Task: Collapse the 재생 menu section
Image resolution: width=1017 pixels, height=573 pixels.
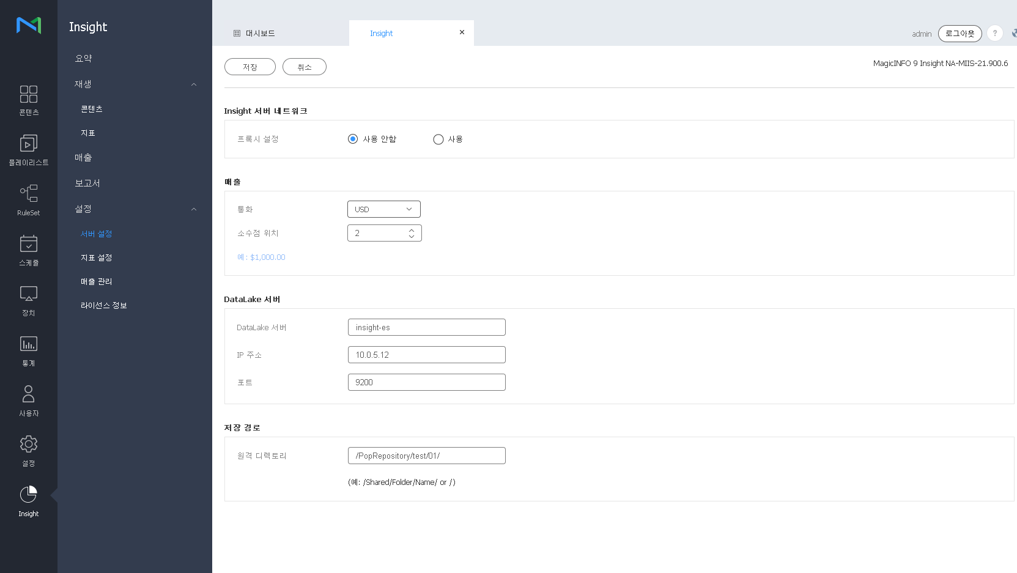Action: point(194,84)
